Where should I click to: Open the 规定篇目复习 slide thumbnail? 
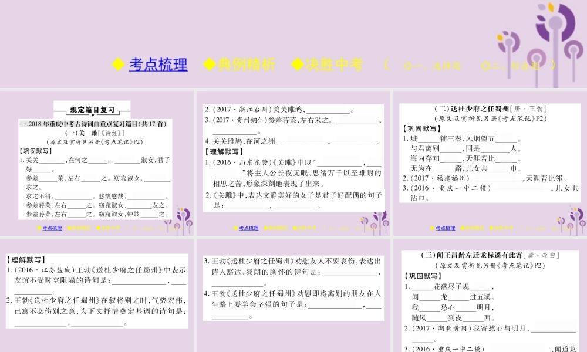pyautogui.click(x=97, y=163)
